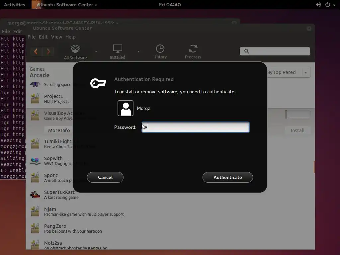Click the VisualBoy Advance package icon
Screen dimensions: 340x255
pyautogui.click(x=35, y=115)
